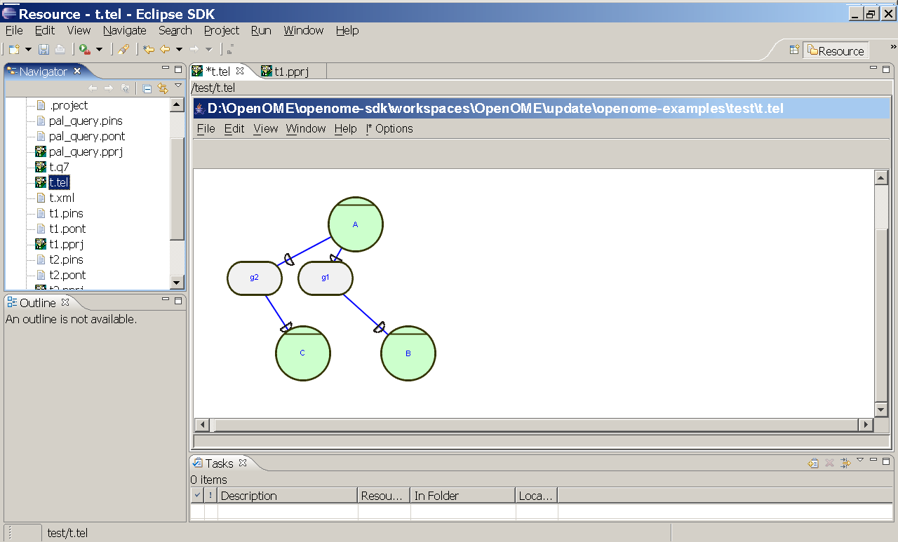Activate the Resource perspective button
This screenshot has width=898, height=542.
pos(835,50)
